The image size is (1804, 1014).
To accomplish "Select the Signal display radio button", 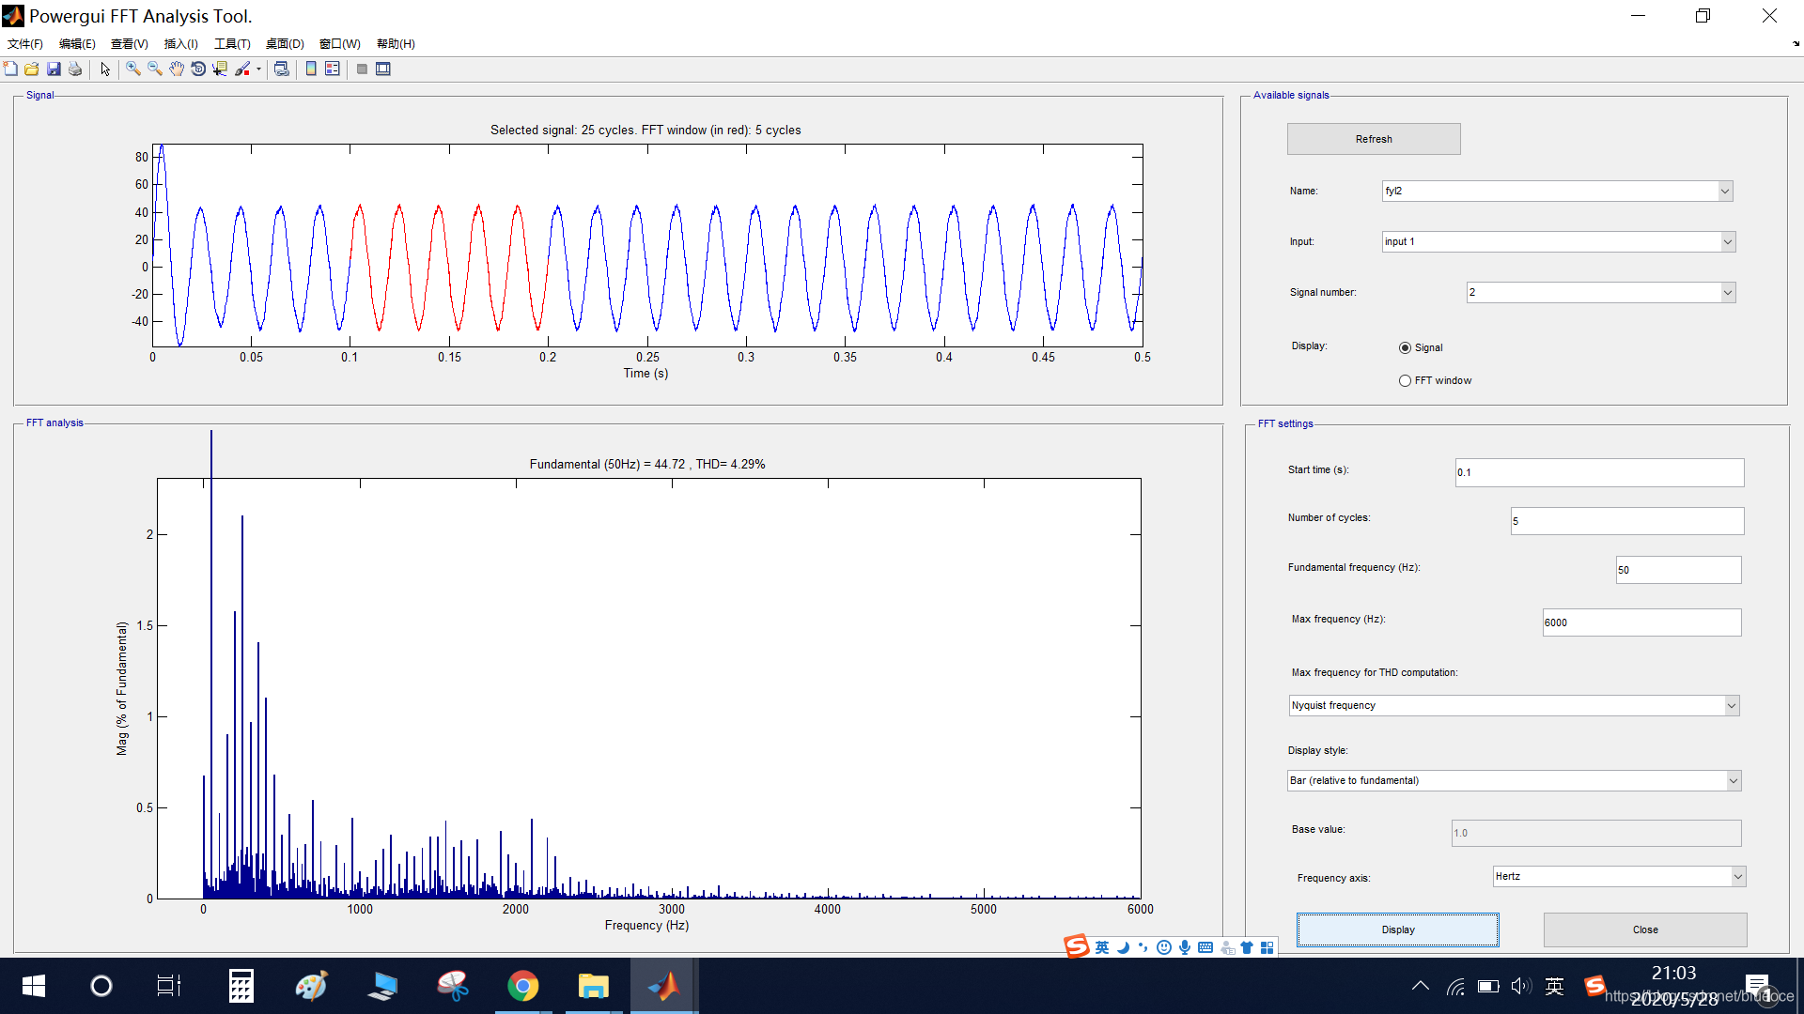I will click(1405, 347).
